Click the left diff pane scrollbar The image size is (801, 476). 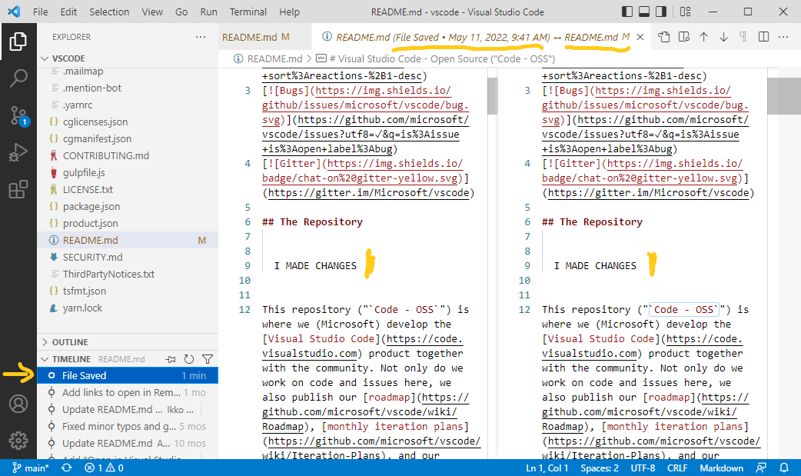point(493,95)
